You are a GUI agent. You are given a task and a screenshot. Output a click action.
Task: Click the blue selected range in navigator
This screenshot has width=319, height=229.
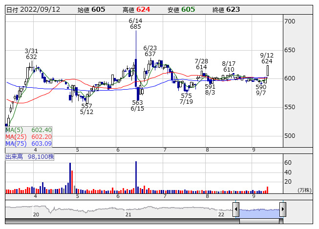click(259, 213)
